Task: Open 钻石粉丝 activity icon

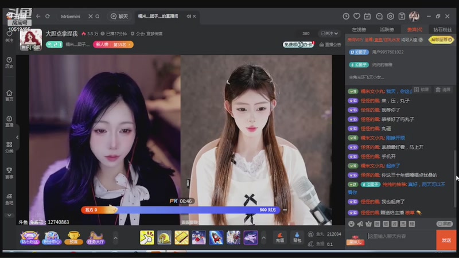Action: (29, 237)
